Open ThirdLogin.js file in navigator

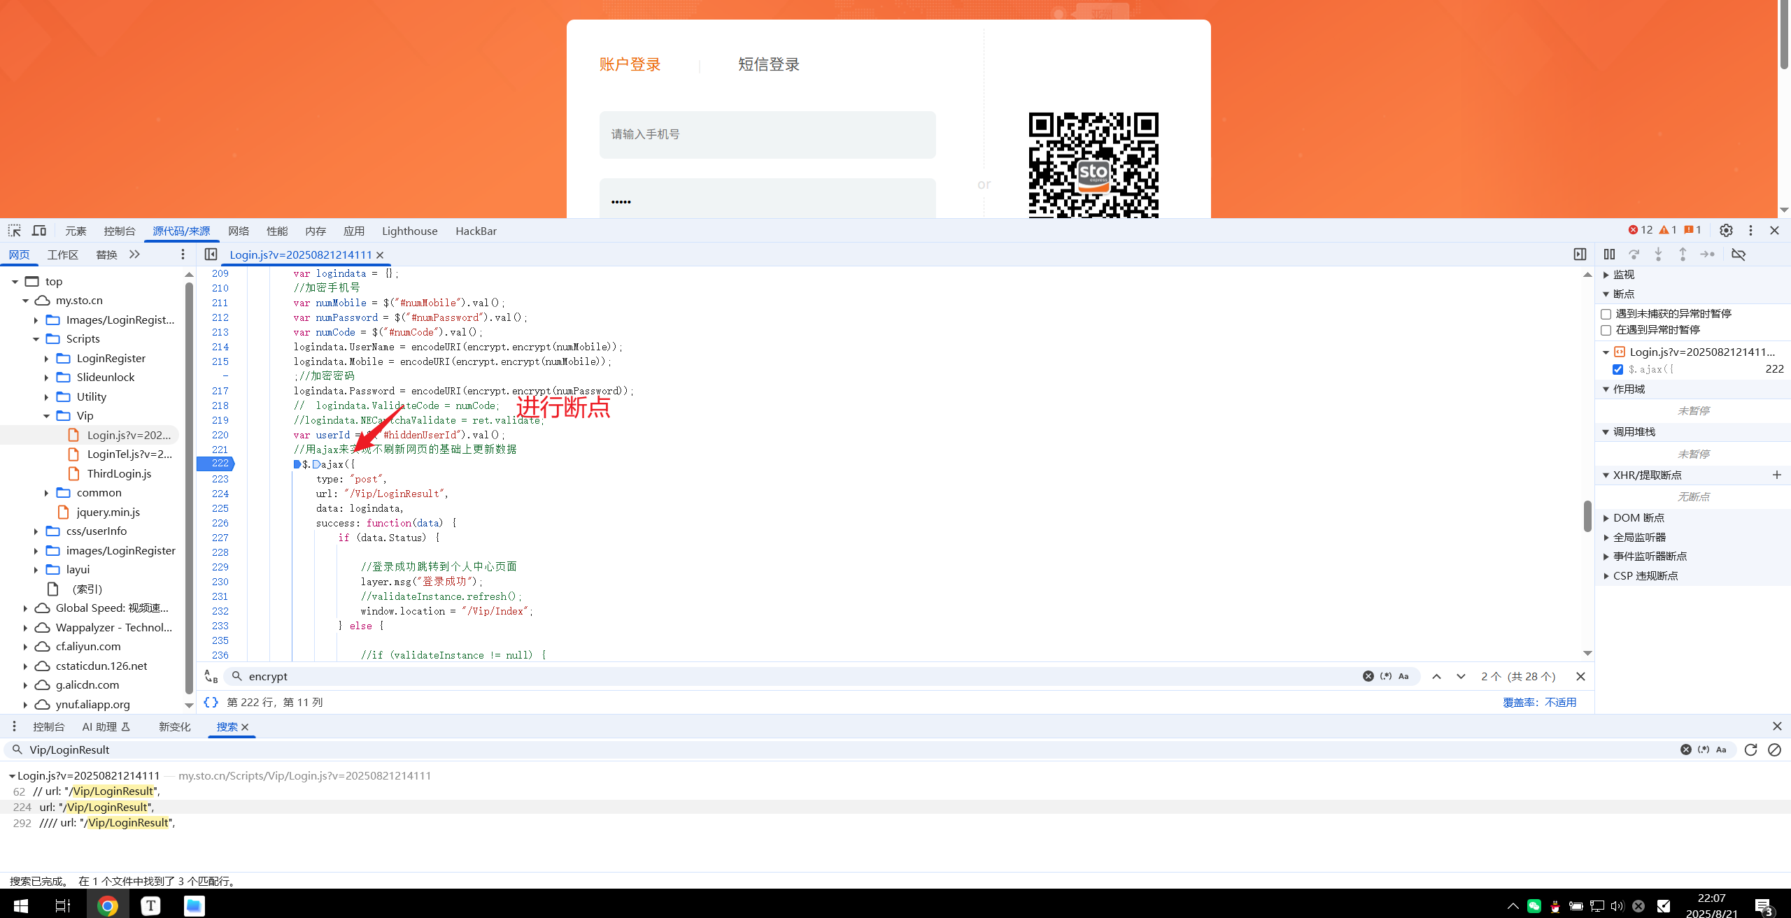[119, 473]
